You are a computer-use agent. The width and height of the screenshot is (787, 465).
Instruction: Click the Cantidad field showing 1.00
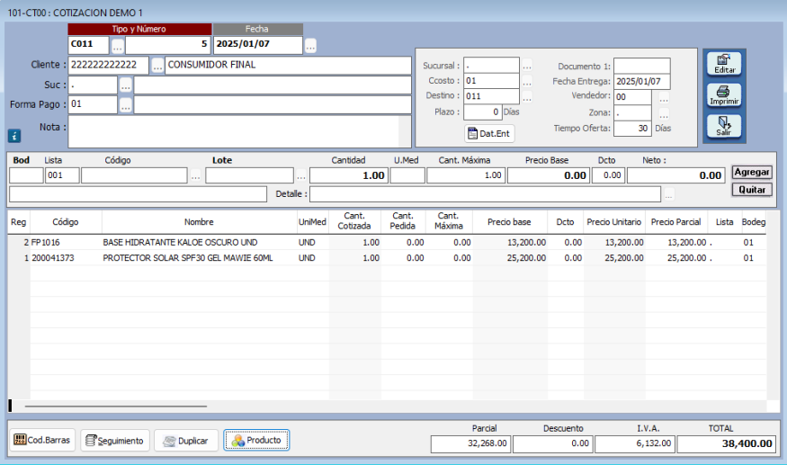coord(349,175)
